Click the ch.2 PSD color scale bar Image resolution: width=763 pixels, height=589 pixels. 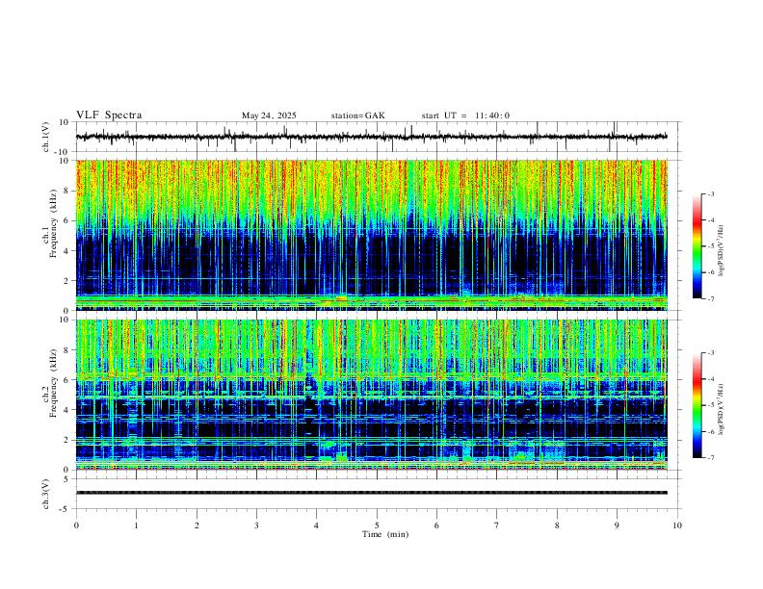[697, 405]
